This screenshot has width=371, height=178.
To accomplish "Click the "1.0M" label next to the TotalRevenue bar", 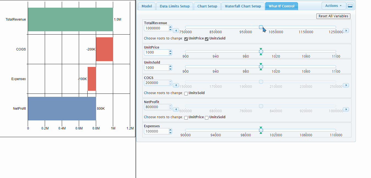I will click(x=118, y=19).
